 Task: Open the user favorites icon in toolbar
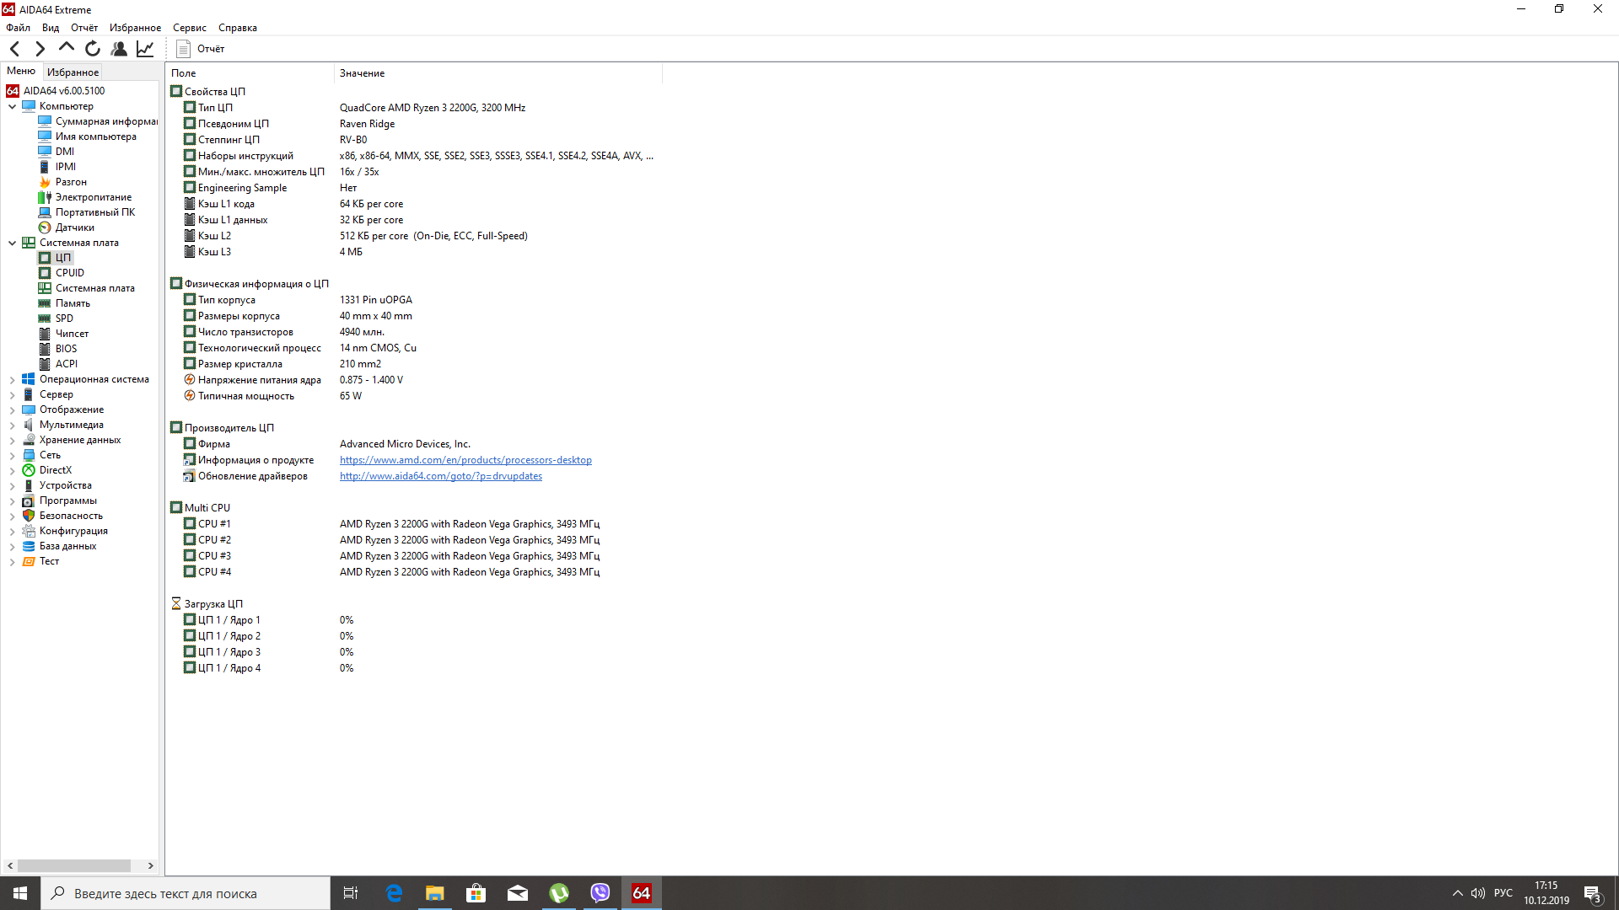coord(119,49)
